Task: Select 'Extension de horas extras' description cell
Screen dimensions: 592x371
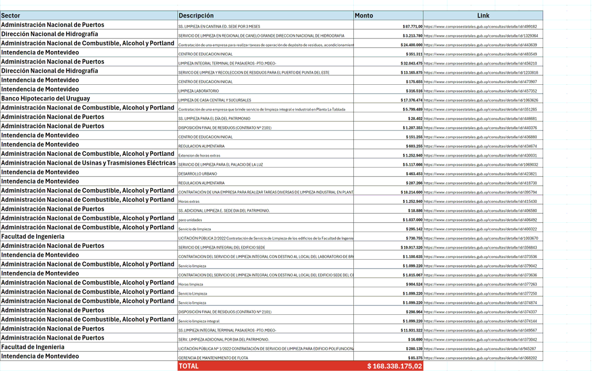Action: [x=266, y=154]
